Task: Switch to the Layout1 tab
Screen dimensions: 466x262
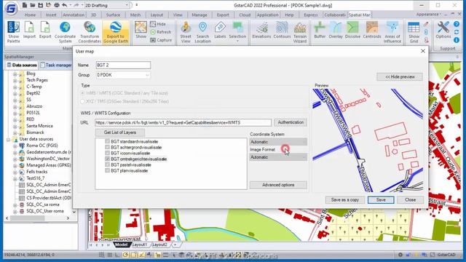Action: (140, 245)
